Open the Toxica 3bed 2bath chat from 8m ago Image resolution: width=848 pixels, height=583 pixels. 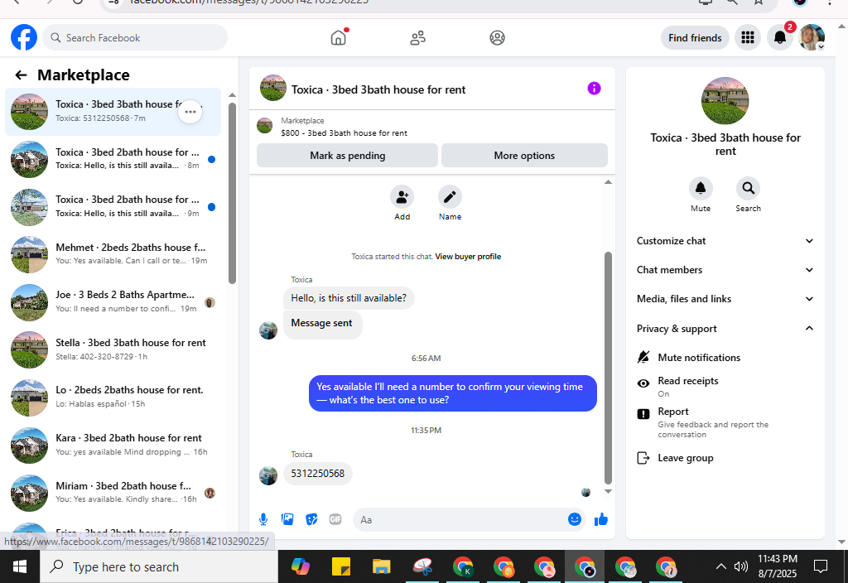(x=113, y=160)
